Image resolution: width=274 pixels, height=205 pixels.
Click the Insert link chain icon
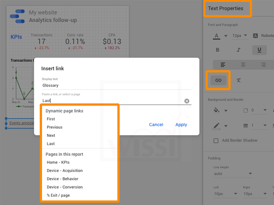pos(218,80)
